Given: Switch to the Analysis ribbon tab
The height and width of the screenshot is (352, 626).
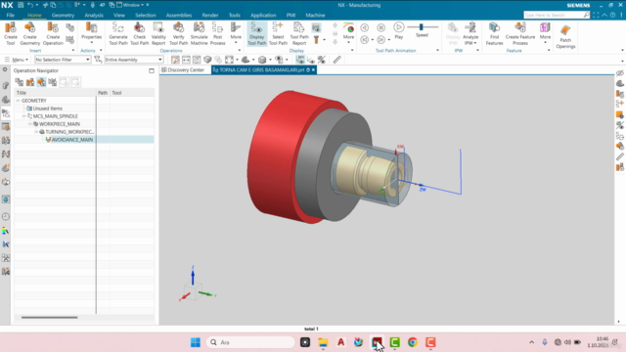Looking at the screenshot, I should click(94, 16).
